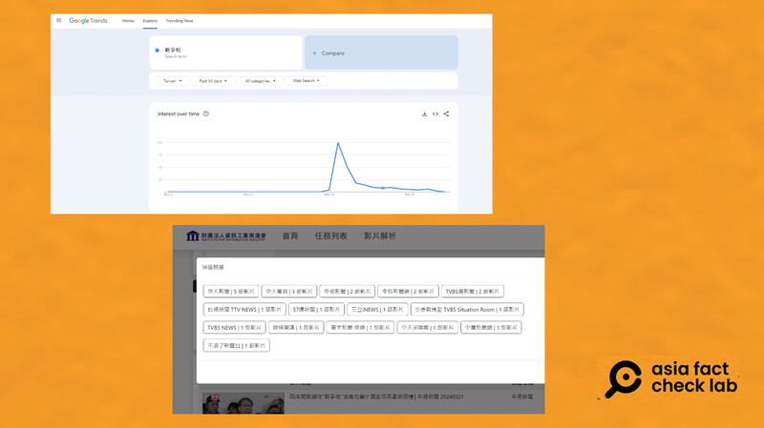Click the embed code icon
764x428 pixels.
click(x=435, y=113)
